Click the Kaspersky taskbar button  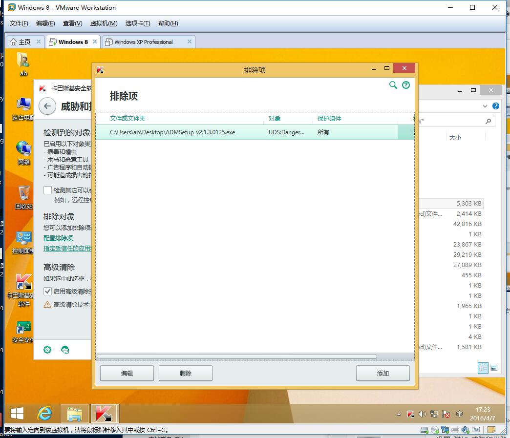coord(105,414)
